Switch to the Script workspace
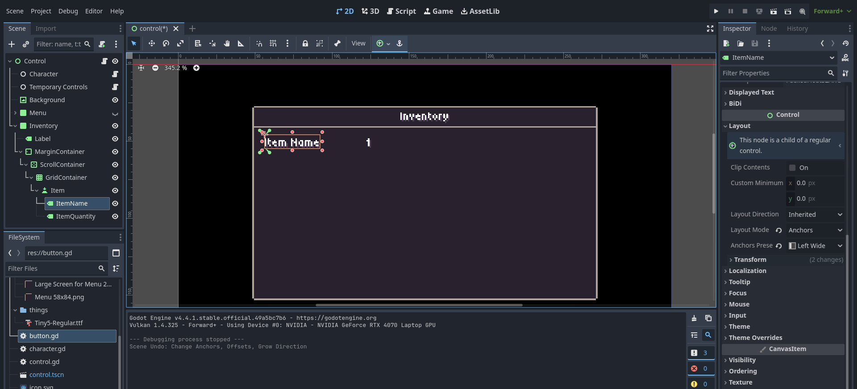Screen dimensions: 857x389 (x=401, y=11)
